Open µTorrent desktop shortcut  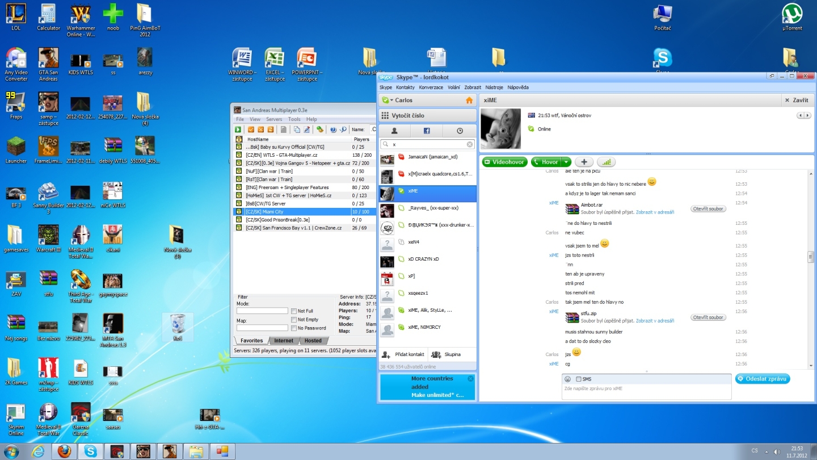[791, 17]
